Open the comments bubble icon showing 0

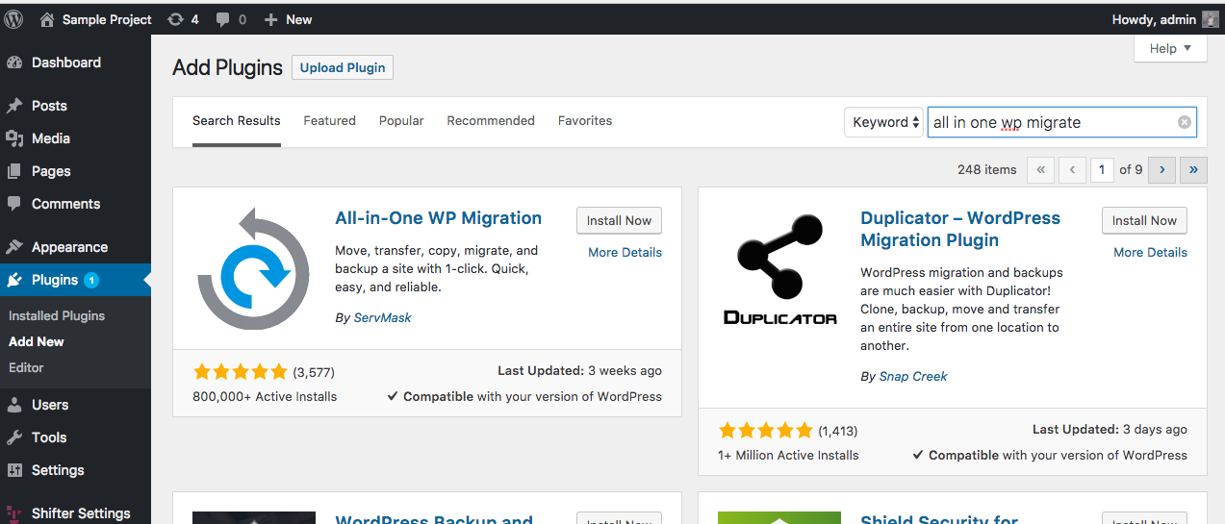(x=223, y=19)
